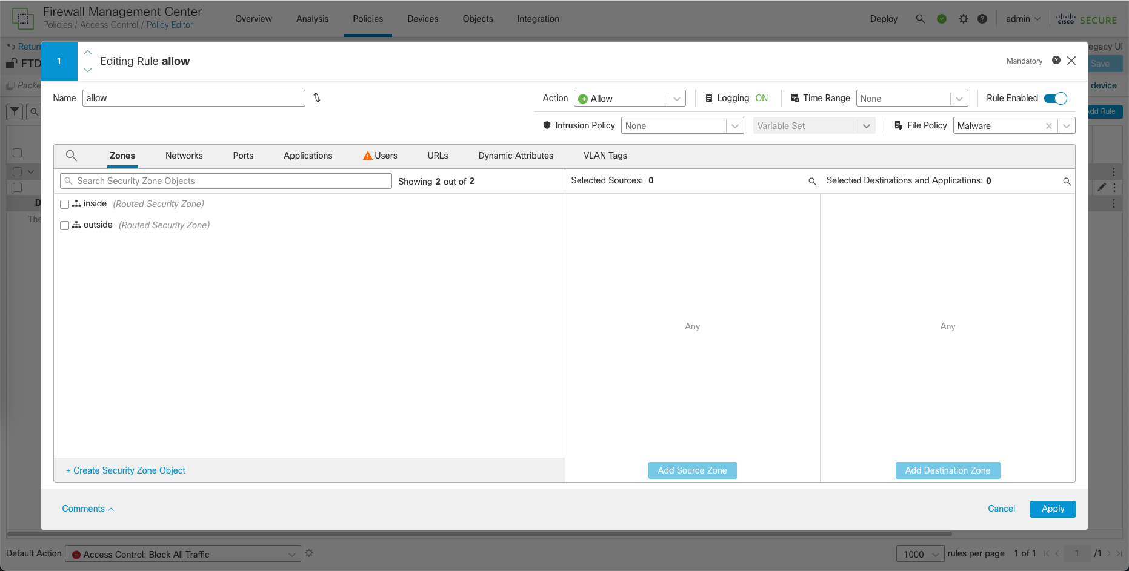Click the magnifier icon left of Zones tab
The width and height of the screenshot is (1129, 571).
[72, 156]
